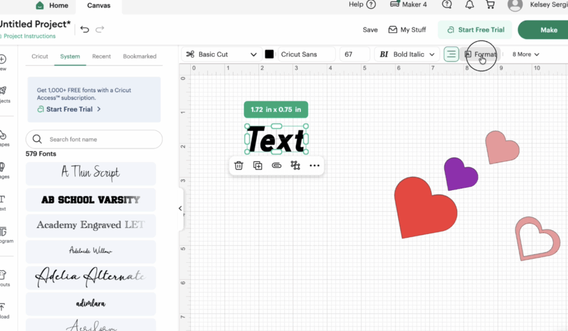Collapse the font panel with arrow
The width and height of the screenshot is (568, 331).
pos(180,208)
